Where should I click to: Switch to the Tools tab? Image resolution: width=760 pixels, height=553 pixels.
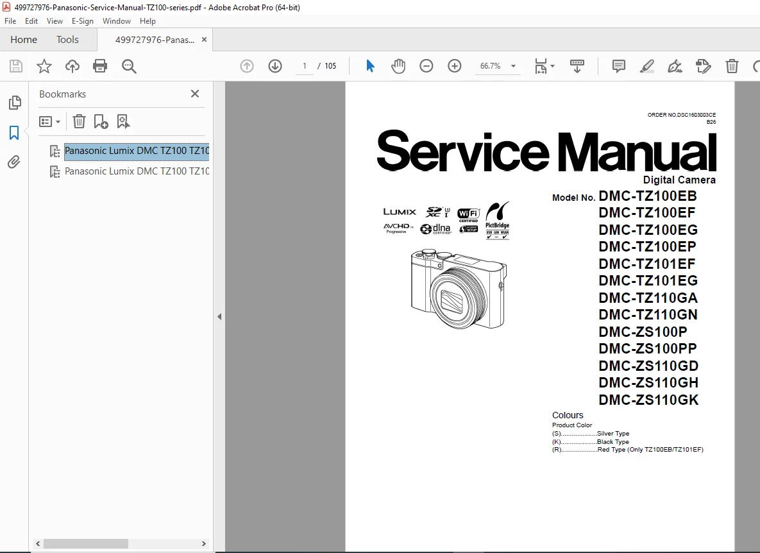point(67,40)
